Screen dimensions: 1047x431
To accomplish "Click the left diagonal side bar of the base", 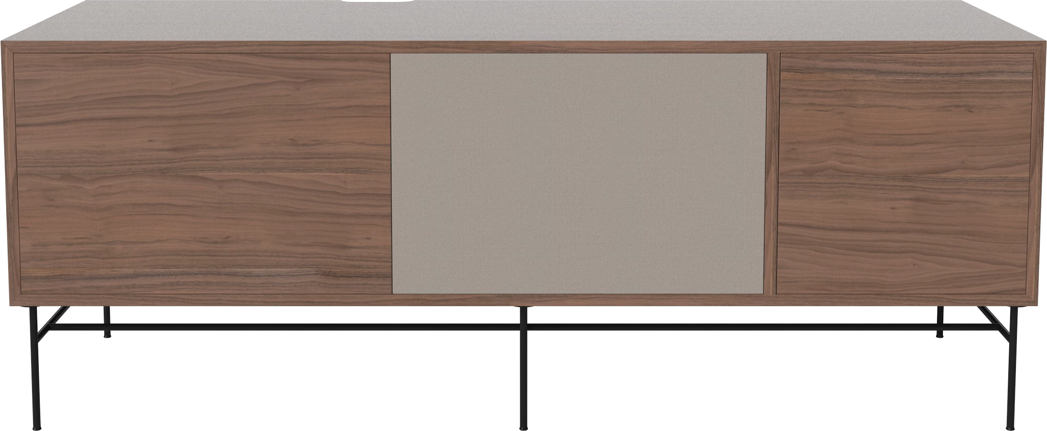I will pos(52,318).
